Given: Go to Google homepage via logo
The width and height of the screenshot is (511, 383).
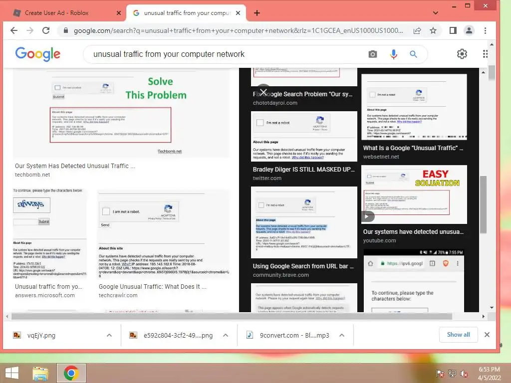Looking at the screenshot, I should 38,54.
